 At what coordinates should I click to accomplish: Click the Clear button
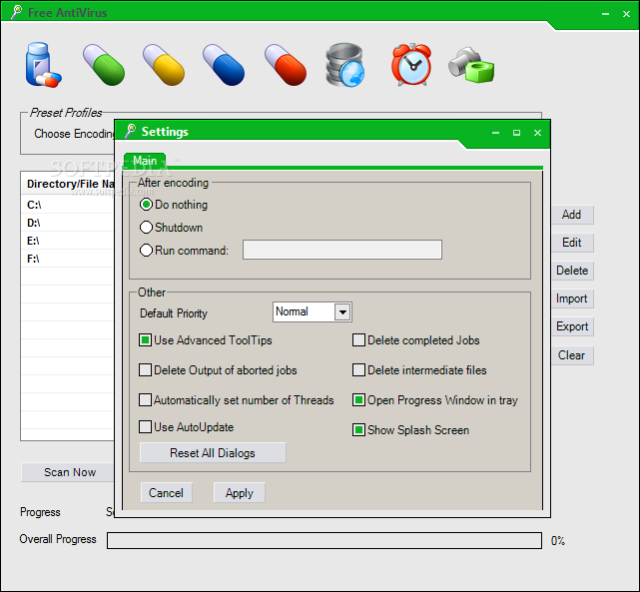(572, 355)
